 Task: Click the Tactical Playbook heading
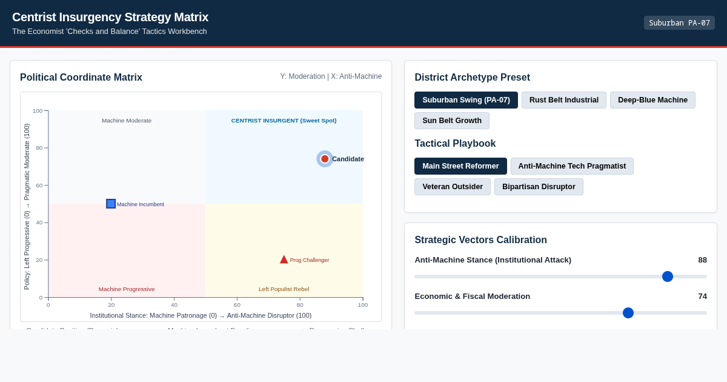tap(455, 144)
